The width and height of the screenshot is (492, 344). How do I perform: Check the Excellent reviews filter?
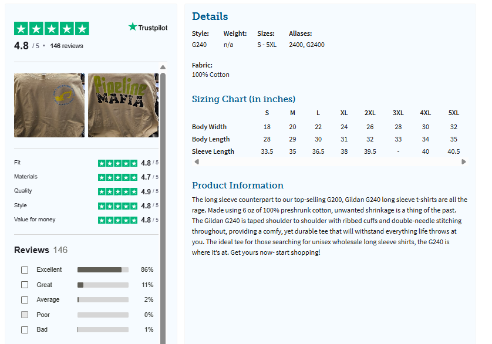click(25, 270)
